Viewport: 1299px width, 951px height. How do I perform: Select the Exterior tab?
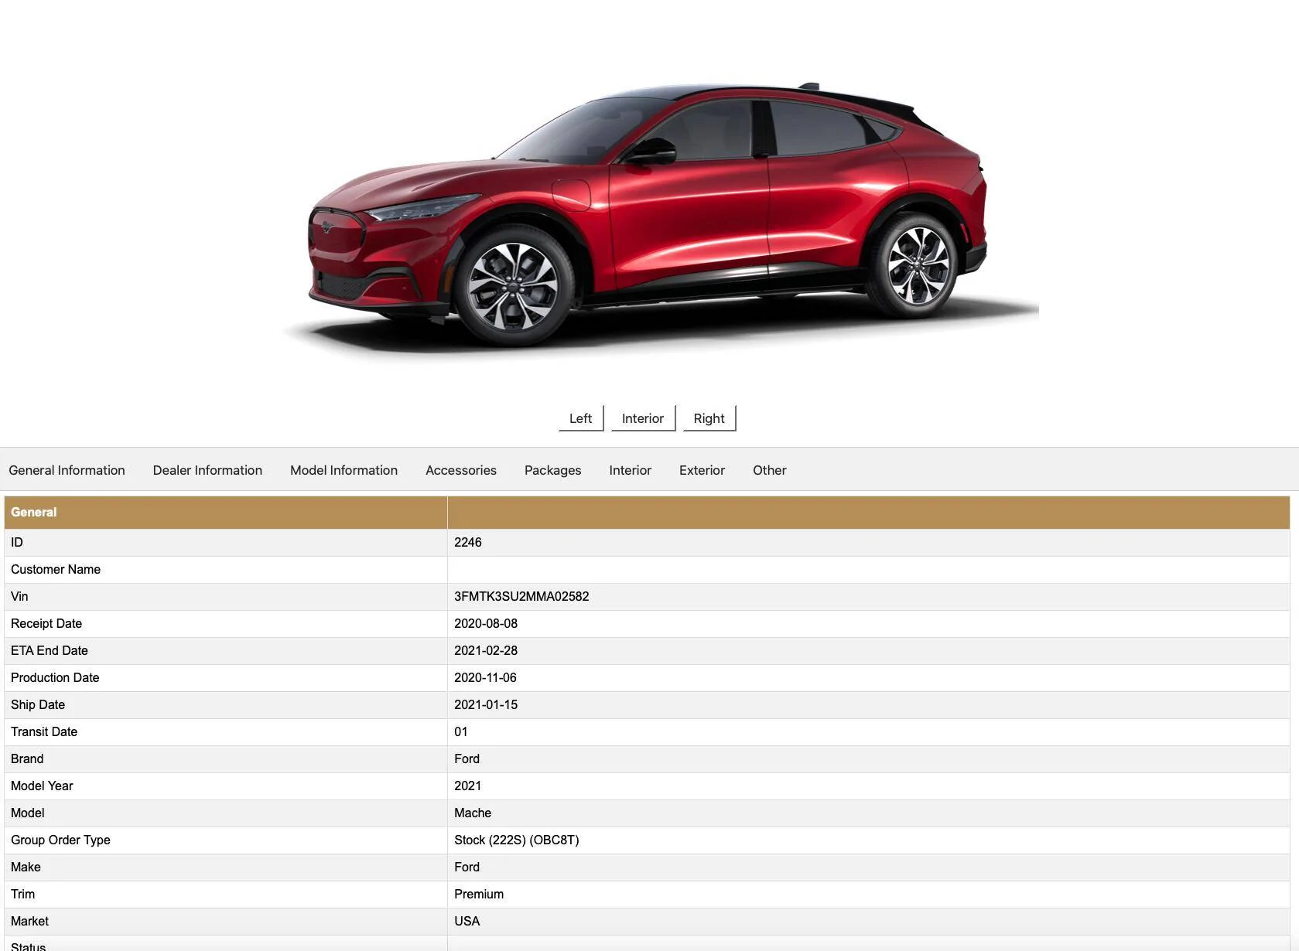coord(702,470)
